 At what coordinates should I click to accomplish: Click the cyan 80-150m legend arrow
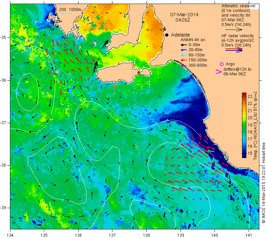pos(184,55)
